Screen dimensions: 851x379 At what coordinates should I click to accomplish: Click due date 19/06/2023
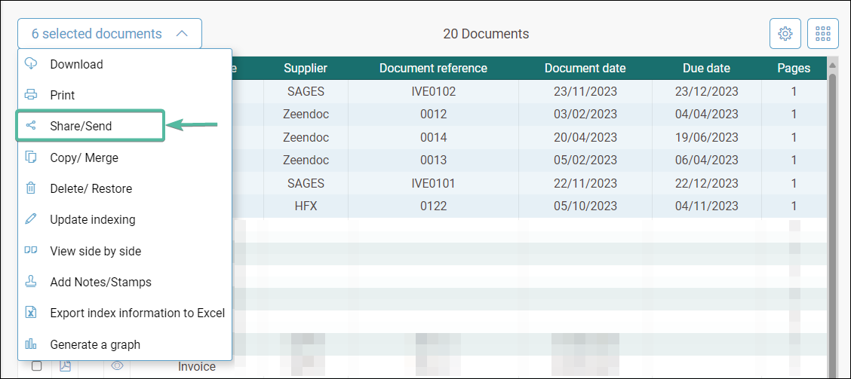(x=706, y=138)
